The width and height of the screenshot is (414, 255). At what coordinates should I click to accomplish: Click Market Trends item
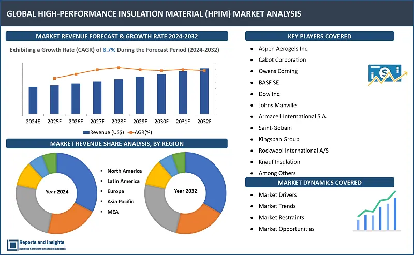pos(277,206)
